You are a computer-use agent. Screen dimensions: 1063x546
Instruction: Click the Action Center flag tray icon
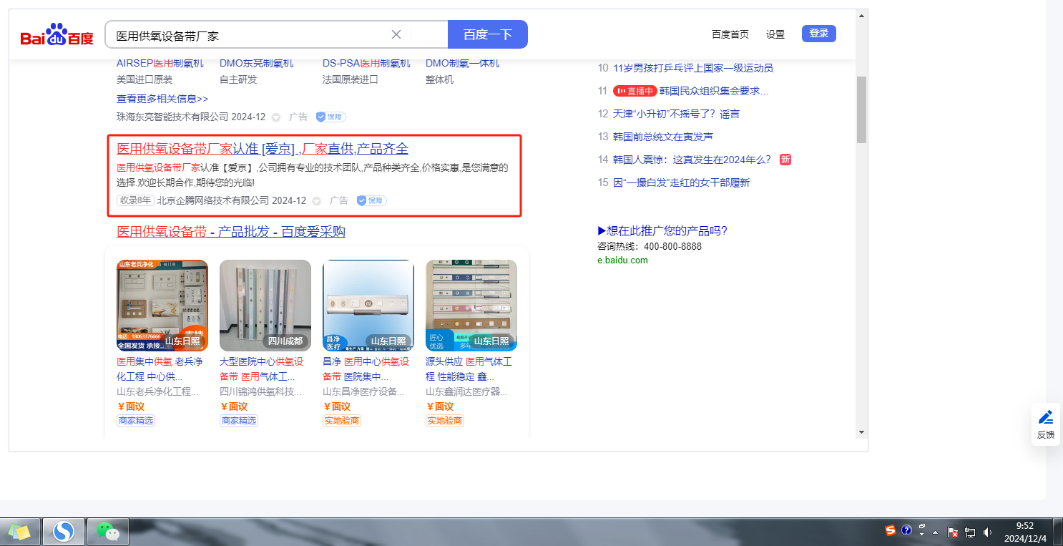pyautogui.click(x=953, y=532)
